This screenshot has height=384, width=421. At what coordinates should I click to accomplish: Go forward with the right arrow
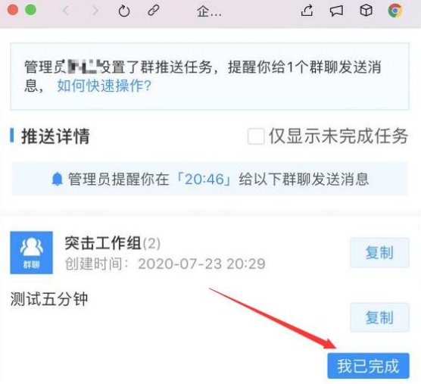point(95,11)
